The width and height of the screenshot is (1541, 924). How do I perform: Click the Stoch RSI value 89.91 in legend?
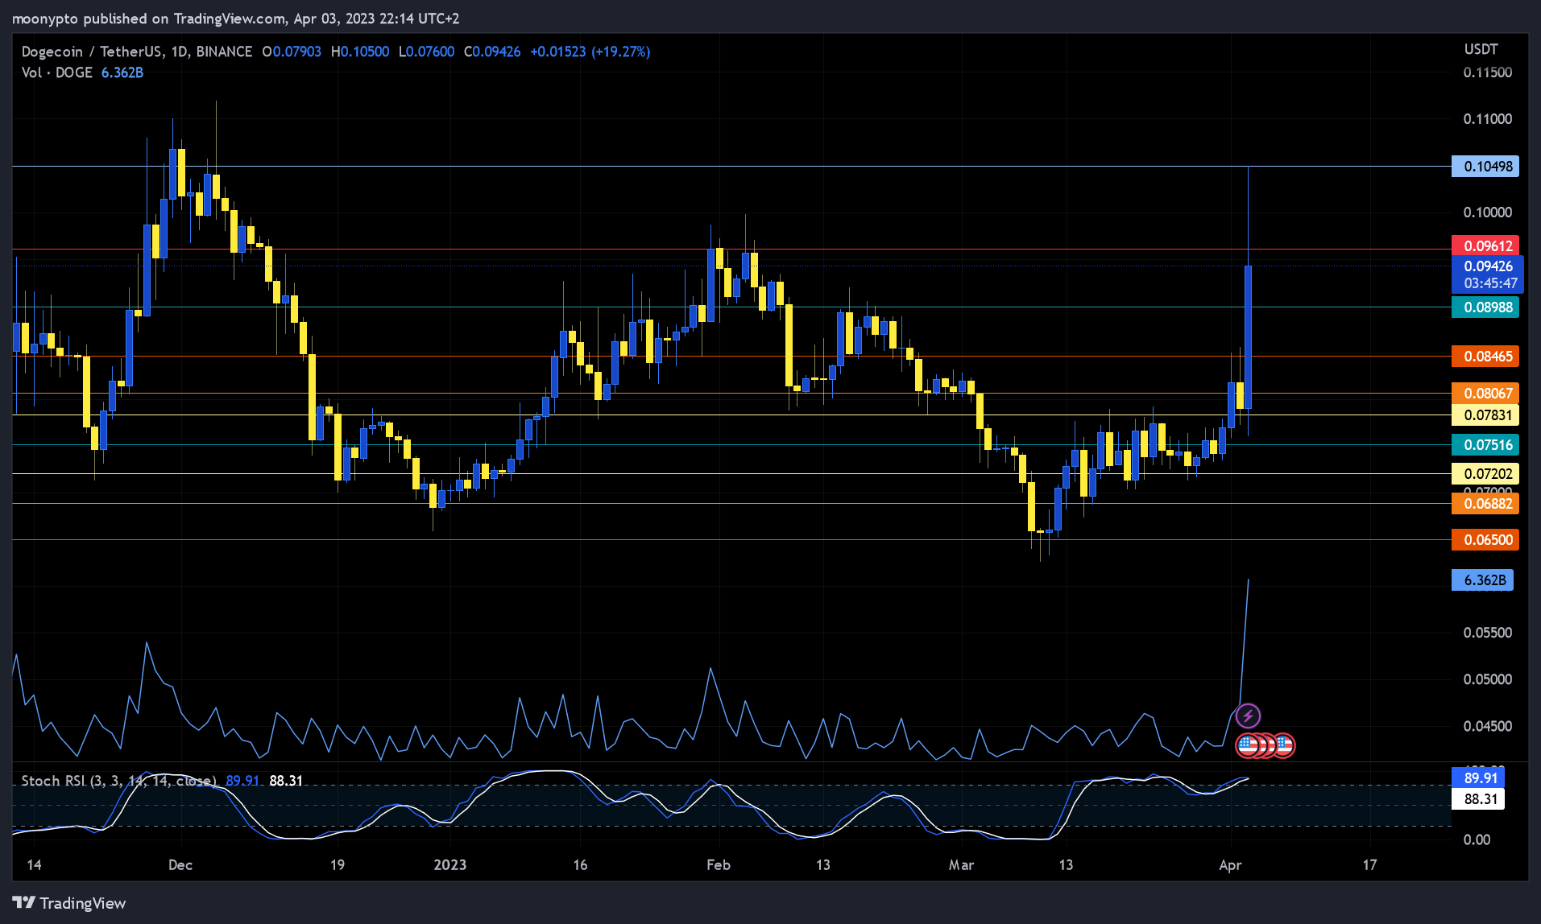coord(242,781)
